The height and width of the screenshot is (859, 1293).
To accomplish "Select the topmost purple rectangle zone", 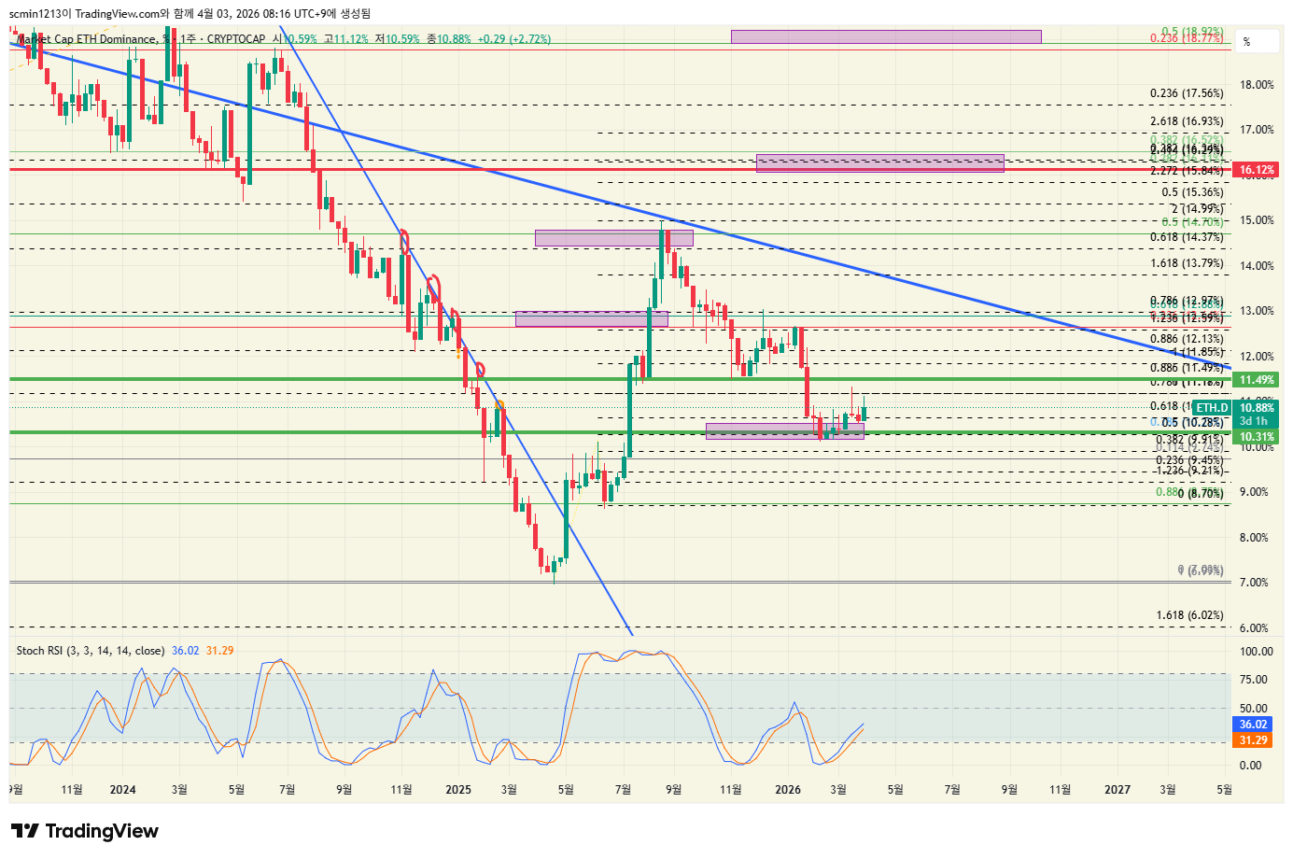I will [x=885, y=36].
